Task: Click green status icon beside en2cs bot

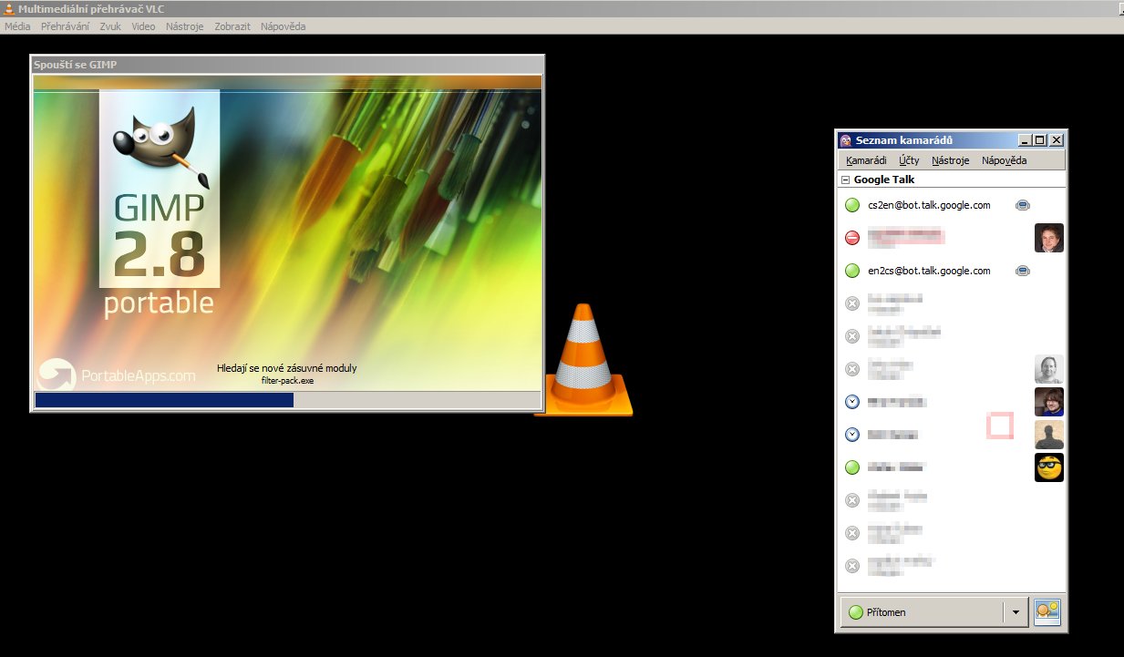Action: point(852,271)
